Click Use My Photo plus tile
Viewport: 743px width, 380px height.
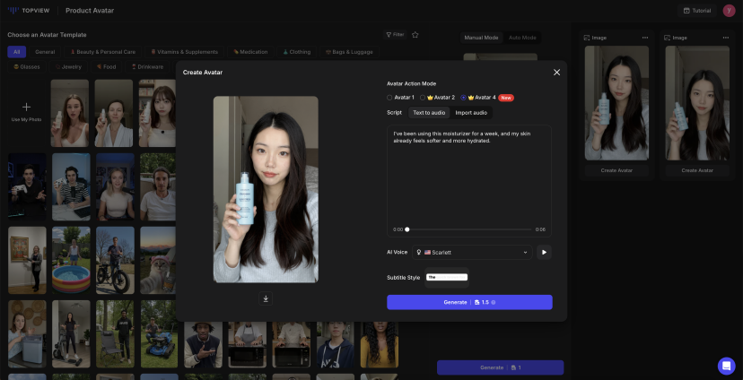point(26,111)
